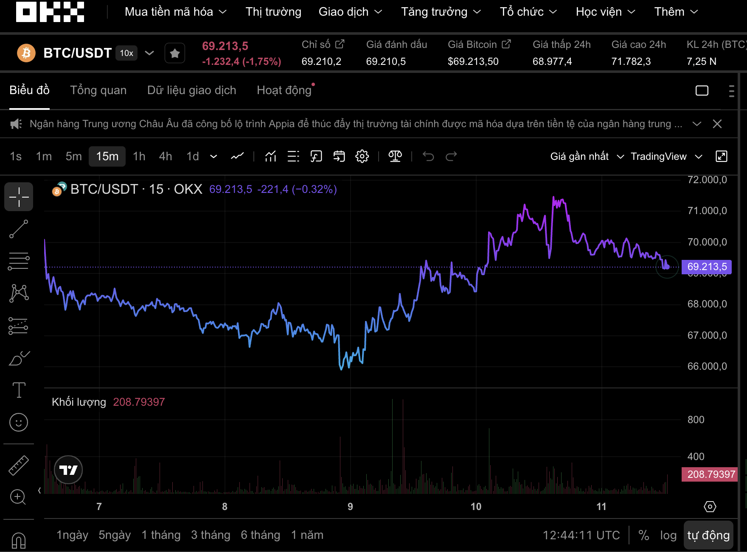The height and width of the screenshot is (552, 747).
Task: Open the Giao dịch menu
Action: 350,12
